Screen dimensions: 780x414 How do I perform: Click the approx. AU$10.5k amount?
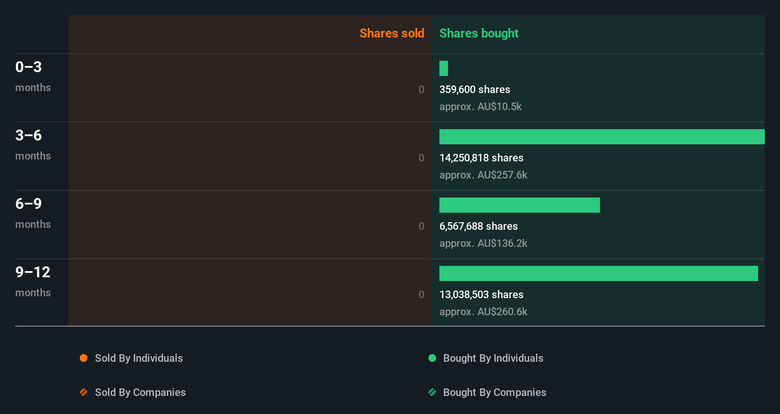click(x=480, y=107)
